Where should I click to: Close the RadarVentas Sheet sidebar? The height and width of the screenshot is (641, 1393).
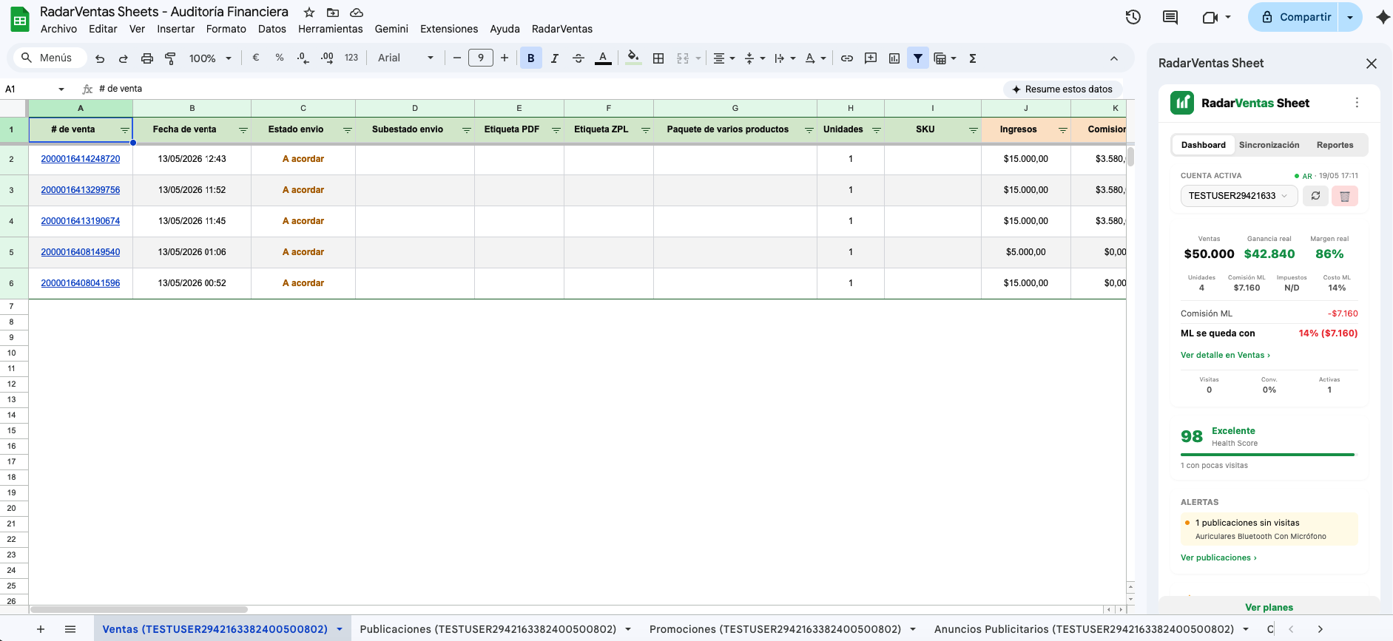tap(1372, 64)
